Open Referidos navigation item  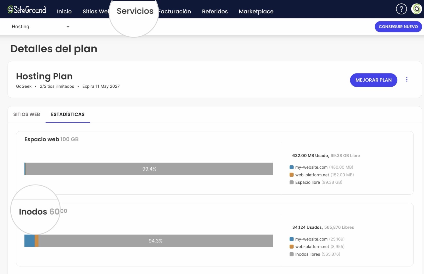pos(215,11)
